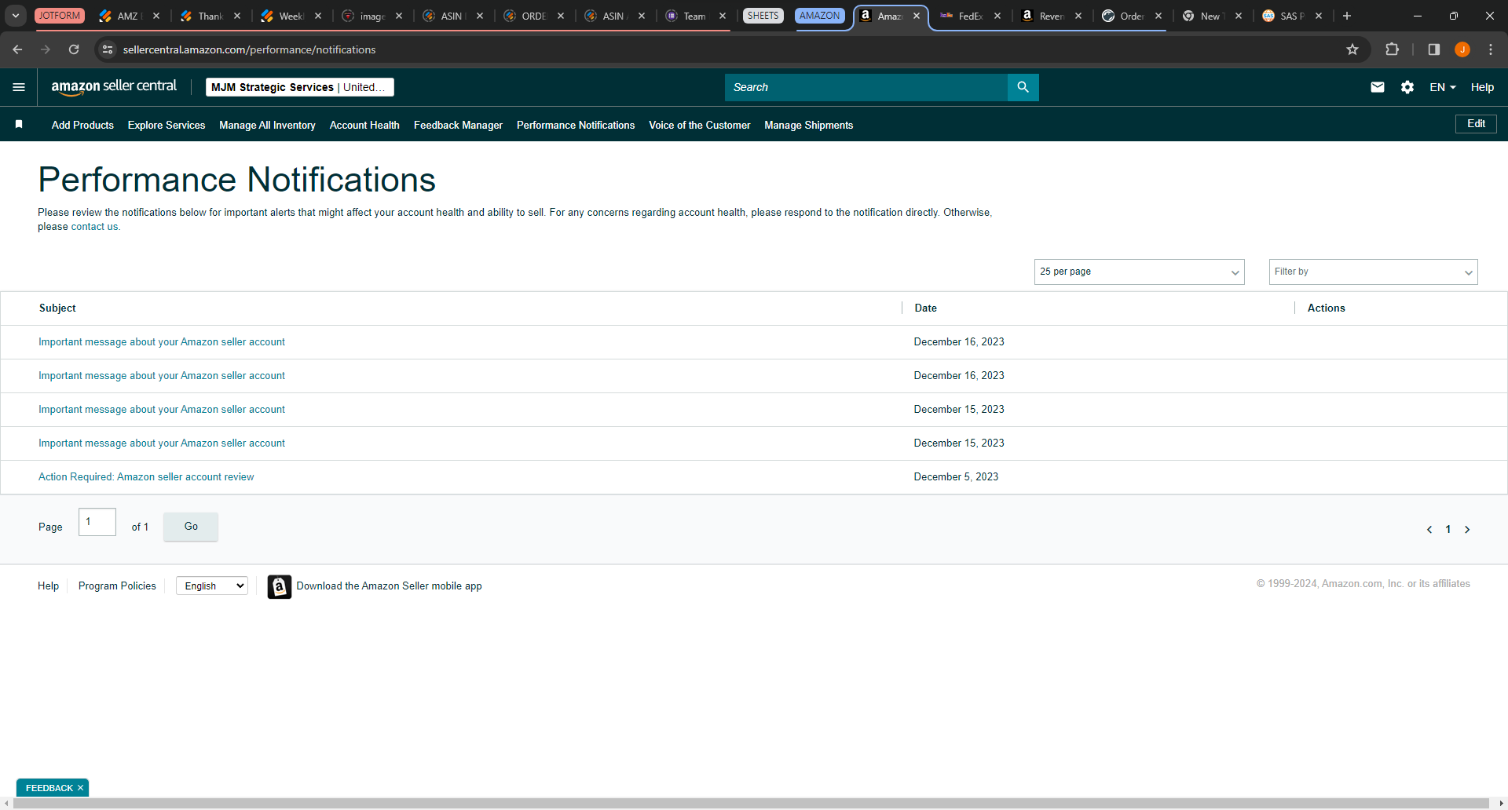Screen dimensions: 1508x810
Task: Open Explore Services menu item
Action: coord(167,125)
